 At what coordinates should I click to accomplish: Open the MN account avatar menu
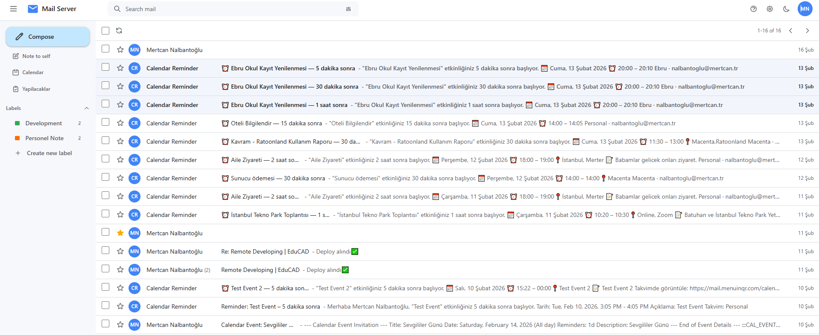[x=805, y=9]
